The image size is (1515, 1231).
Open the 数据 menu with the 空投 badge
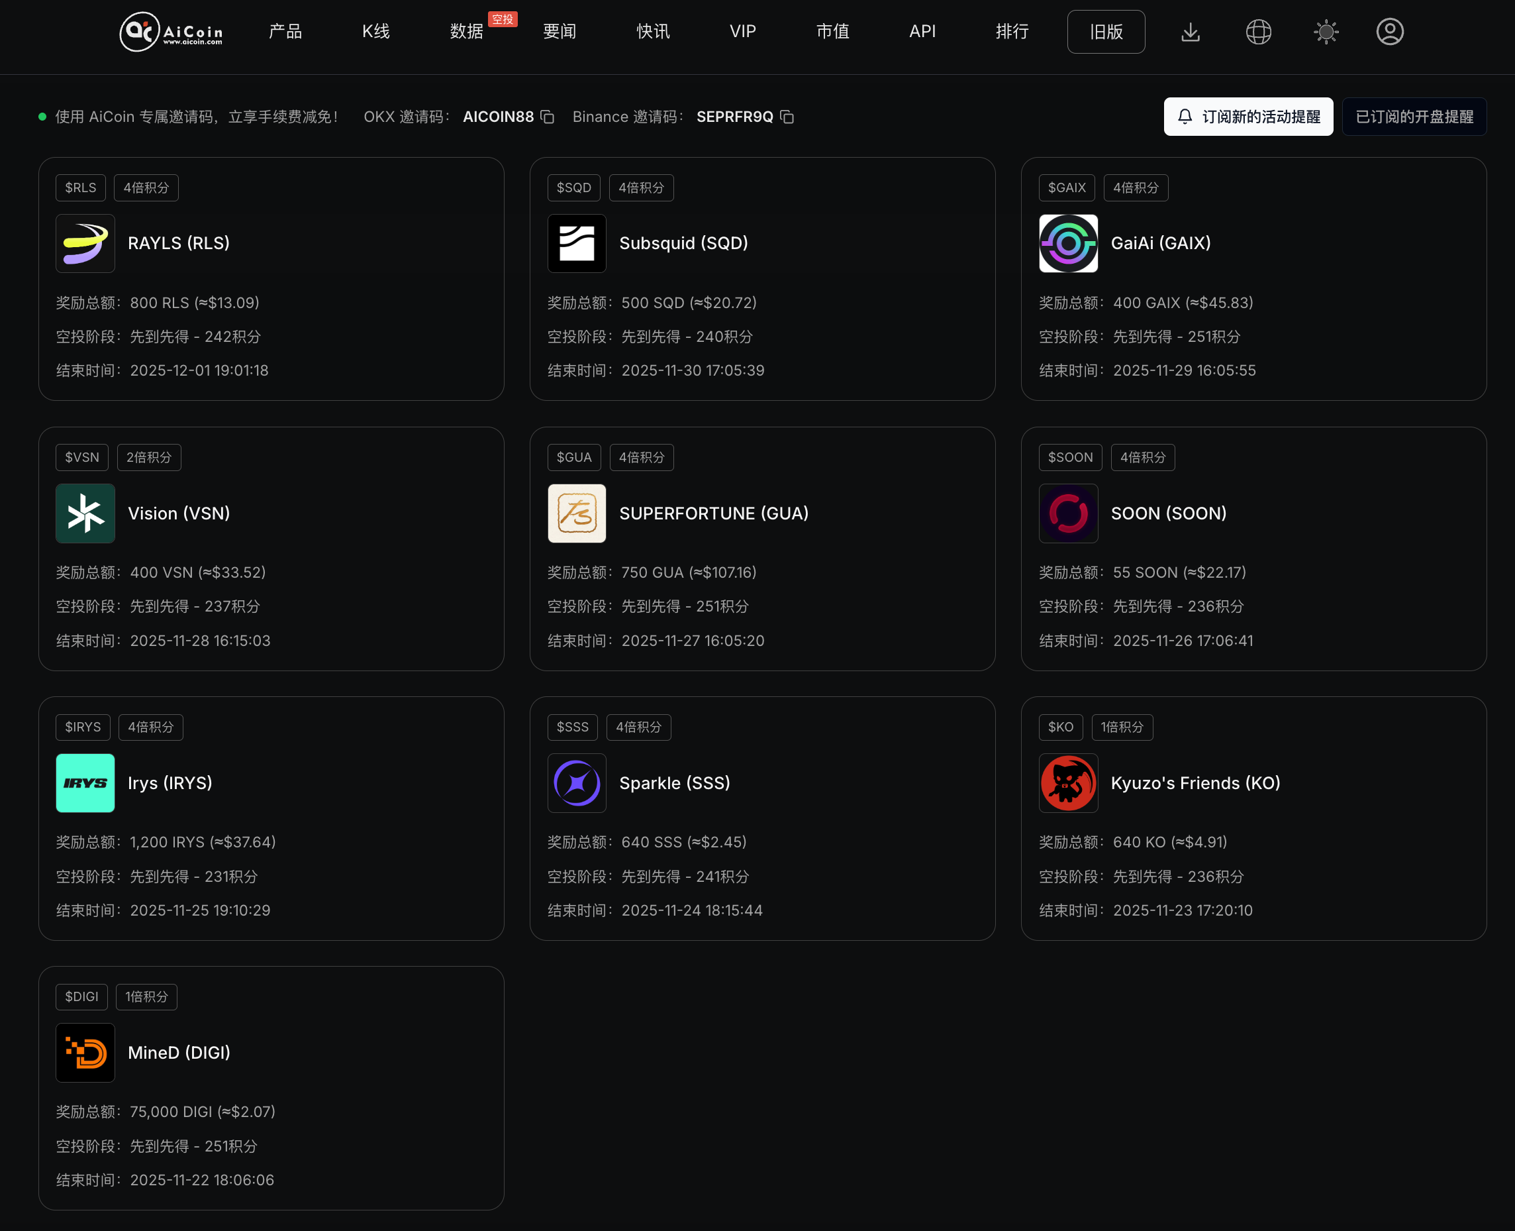coord(466,31)
